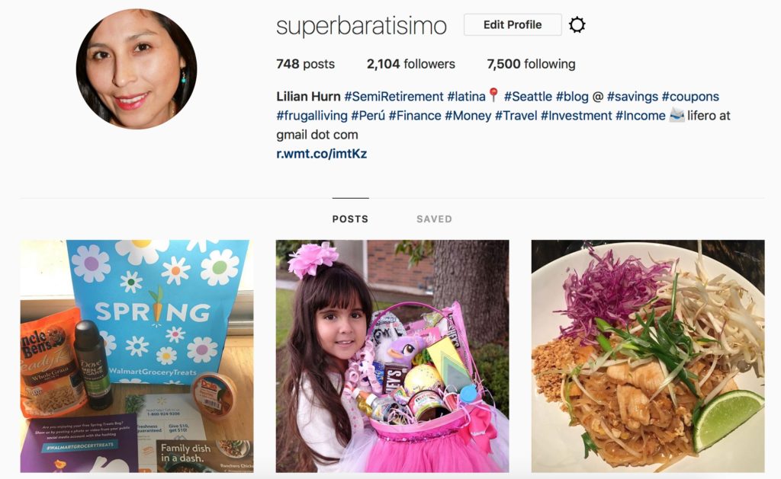View the 7,500 following list
The width and height of the screenshot is (781, 479).
(x=531, y=64)
